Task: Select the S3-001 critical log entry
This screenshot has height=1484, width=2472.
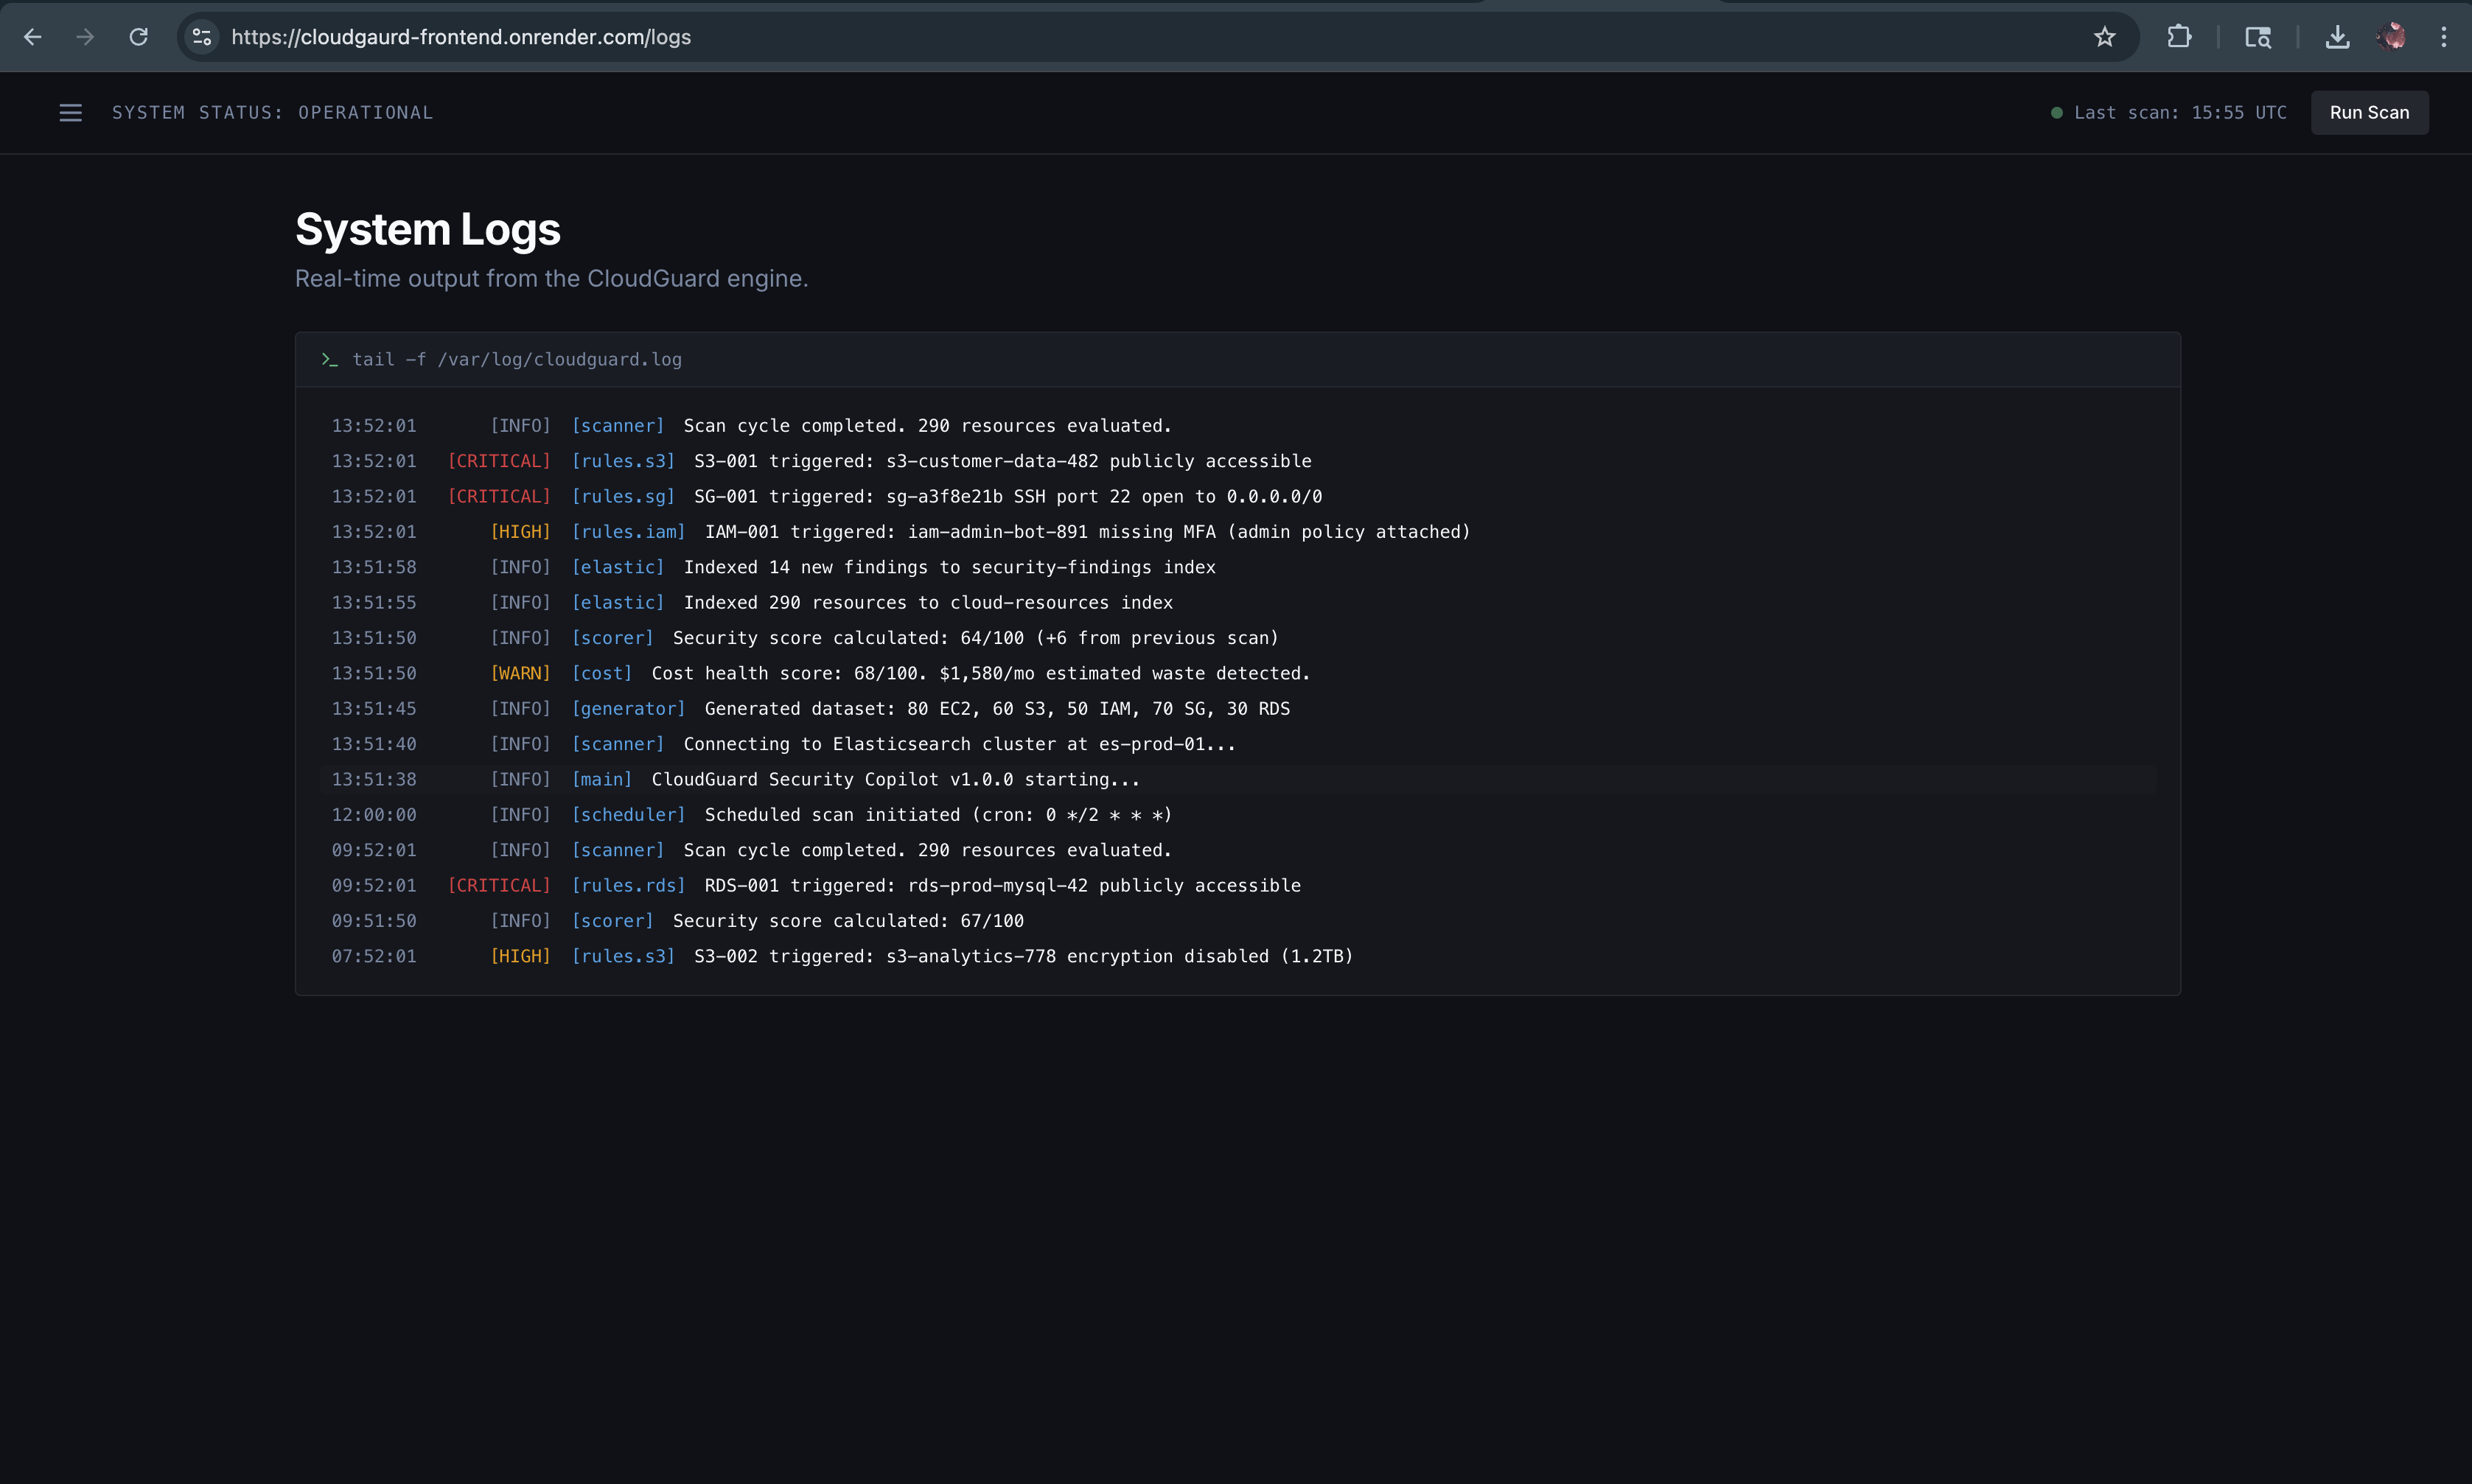Action: click(1001, 461)
